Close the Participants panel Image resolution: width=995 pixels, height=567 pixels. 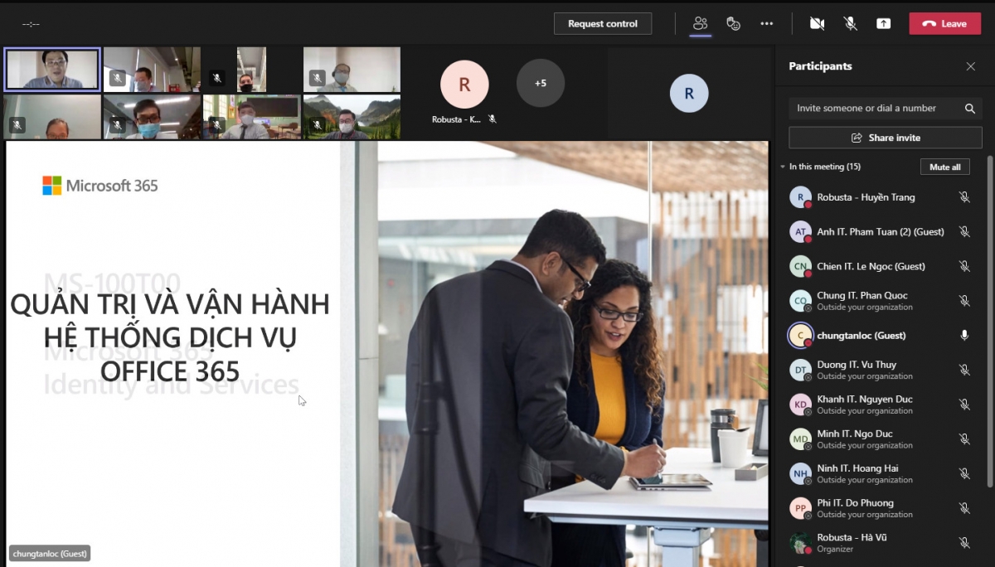coord(970,66)
